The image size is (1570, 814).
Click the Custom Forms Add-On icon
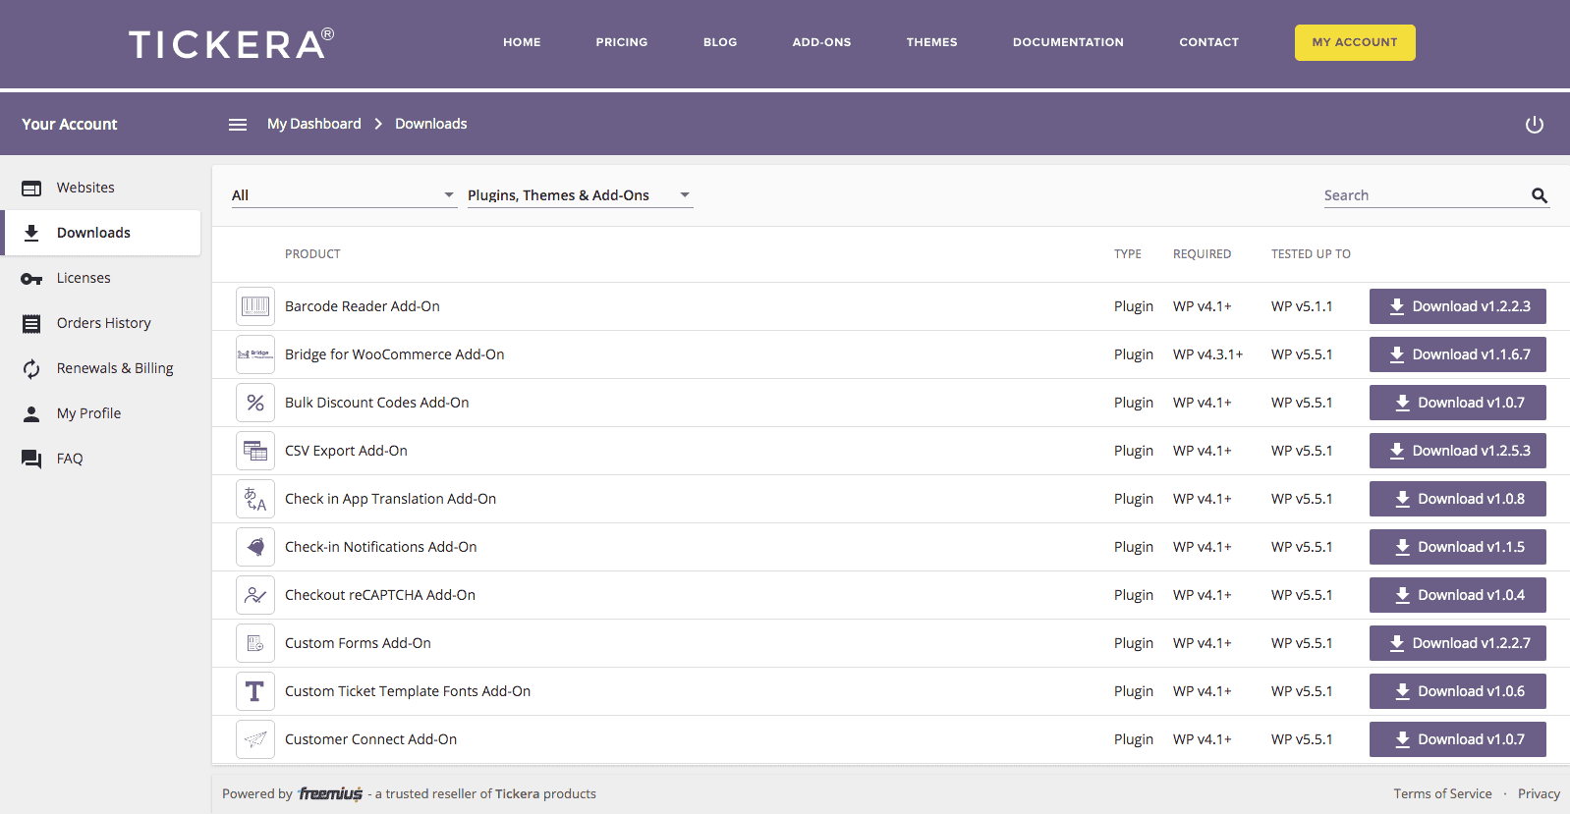255,643
